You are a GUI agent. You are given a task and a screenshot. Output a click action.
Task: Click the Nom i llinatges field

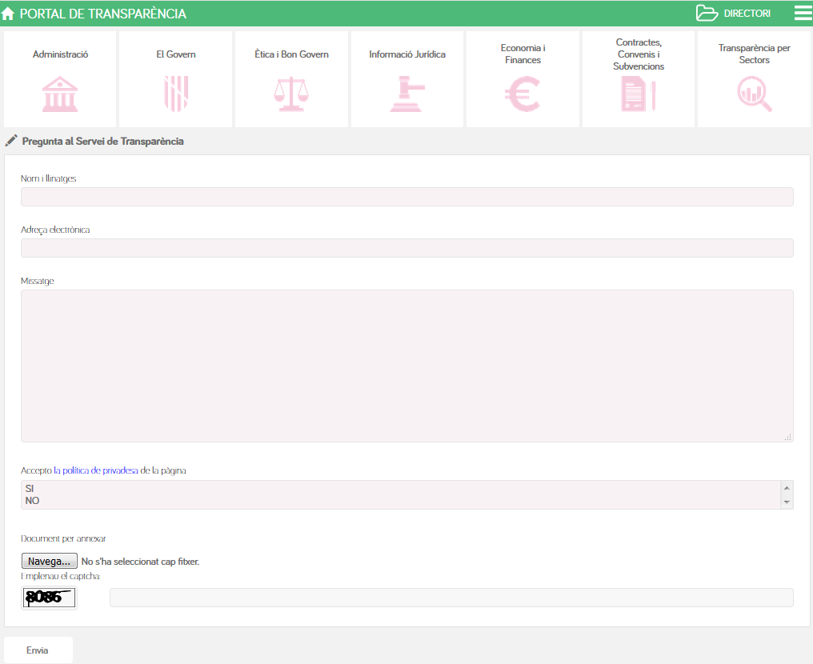pos(406,197)
